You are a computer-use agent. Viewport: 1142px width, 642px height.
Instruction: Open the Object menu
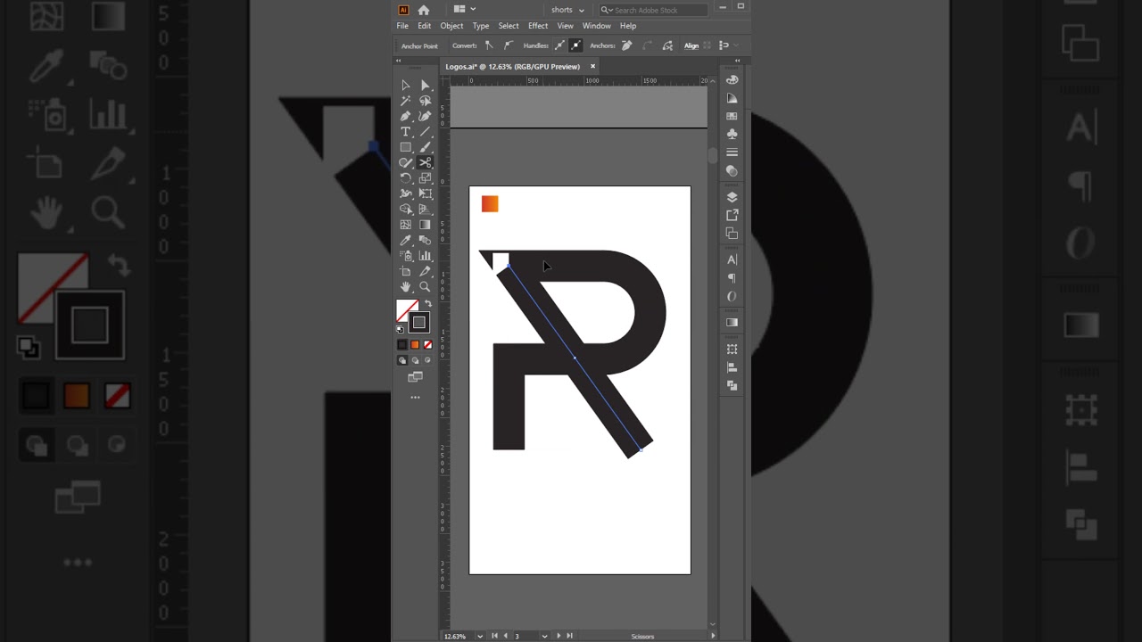pyautogui.click(x=451, y=26)
